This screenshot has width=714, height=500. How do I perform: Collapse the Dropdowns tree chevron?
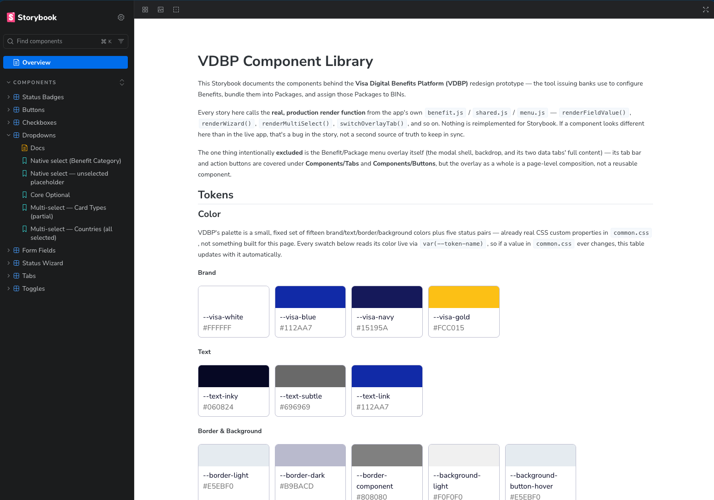click(9, 135)
